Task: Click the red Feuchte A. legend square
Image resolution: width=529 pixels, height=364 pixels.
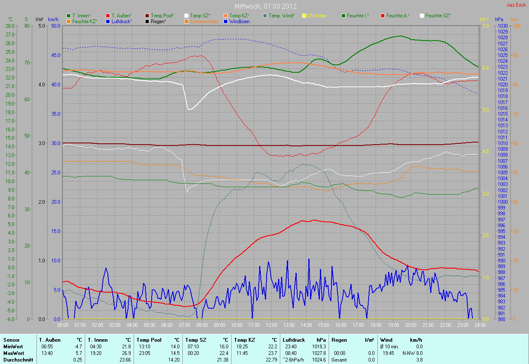Action: pyautogui.click(x=383, y=16)
